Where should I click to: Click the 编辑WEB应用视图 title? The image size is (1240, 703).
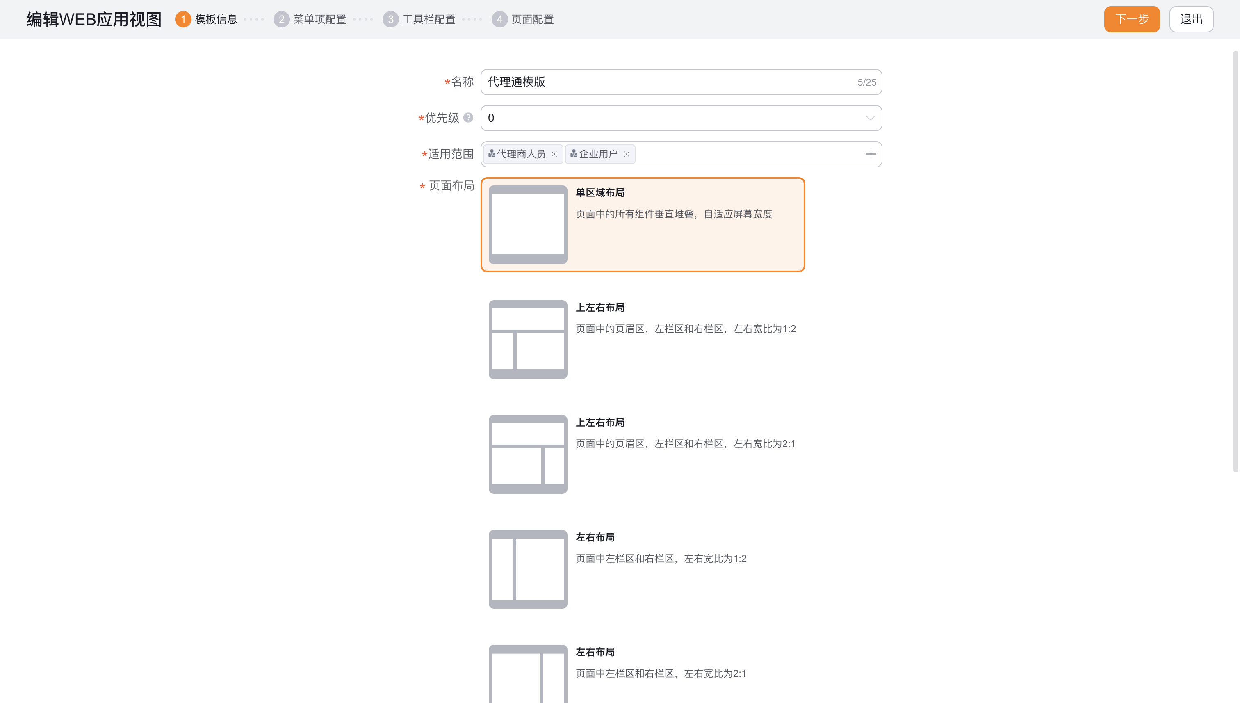93,19
